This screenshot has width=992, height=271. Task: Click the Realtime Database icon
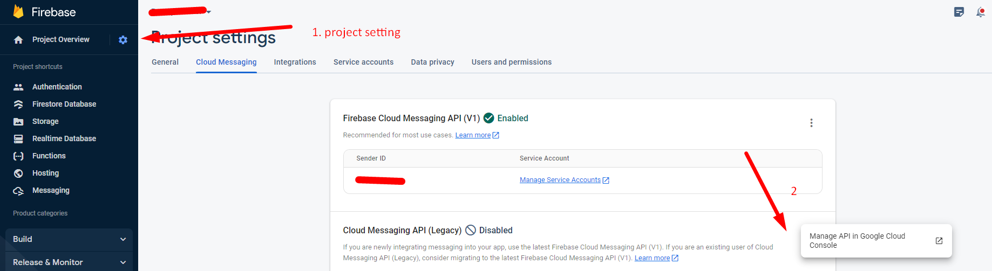(18, 138)
